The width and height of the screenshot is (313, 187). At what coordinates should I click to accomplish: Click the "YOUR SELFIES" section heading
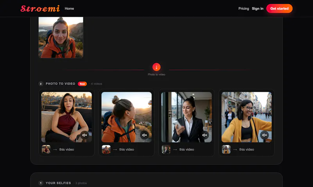point(58,183)
